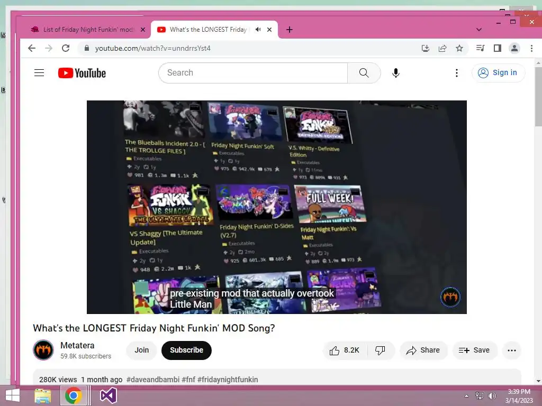Click the video player to pause
Screen dimensions: 542x406
click(x=276, y=207)
